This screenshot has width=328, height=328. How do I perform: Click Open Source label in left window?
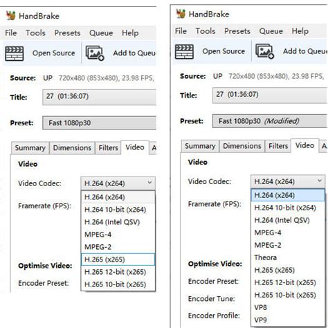pyautogui.click(x=54, y=53)
